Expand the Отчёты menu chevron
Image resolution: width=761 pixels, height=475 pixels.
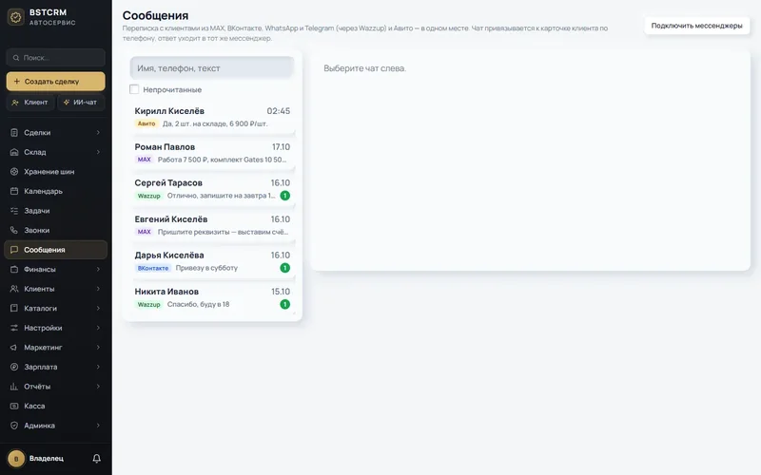(x=98, y=387)
